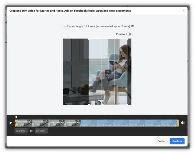Mute audio with the speaker icon
Viewport: 195px width, 154px height.
point(183,123)
